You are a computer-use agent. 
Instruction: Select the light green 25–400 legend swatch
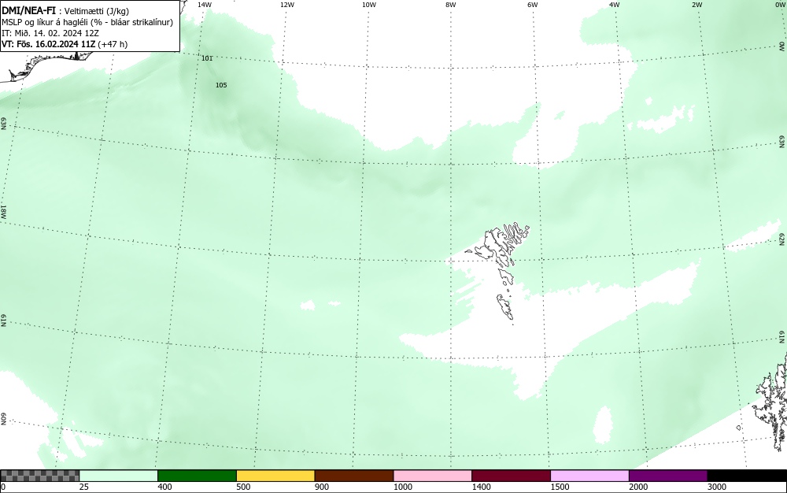(x=119, y=476)
